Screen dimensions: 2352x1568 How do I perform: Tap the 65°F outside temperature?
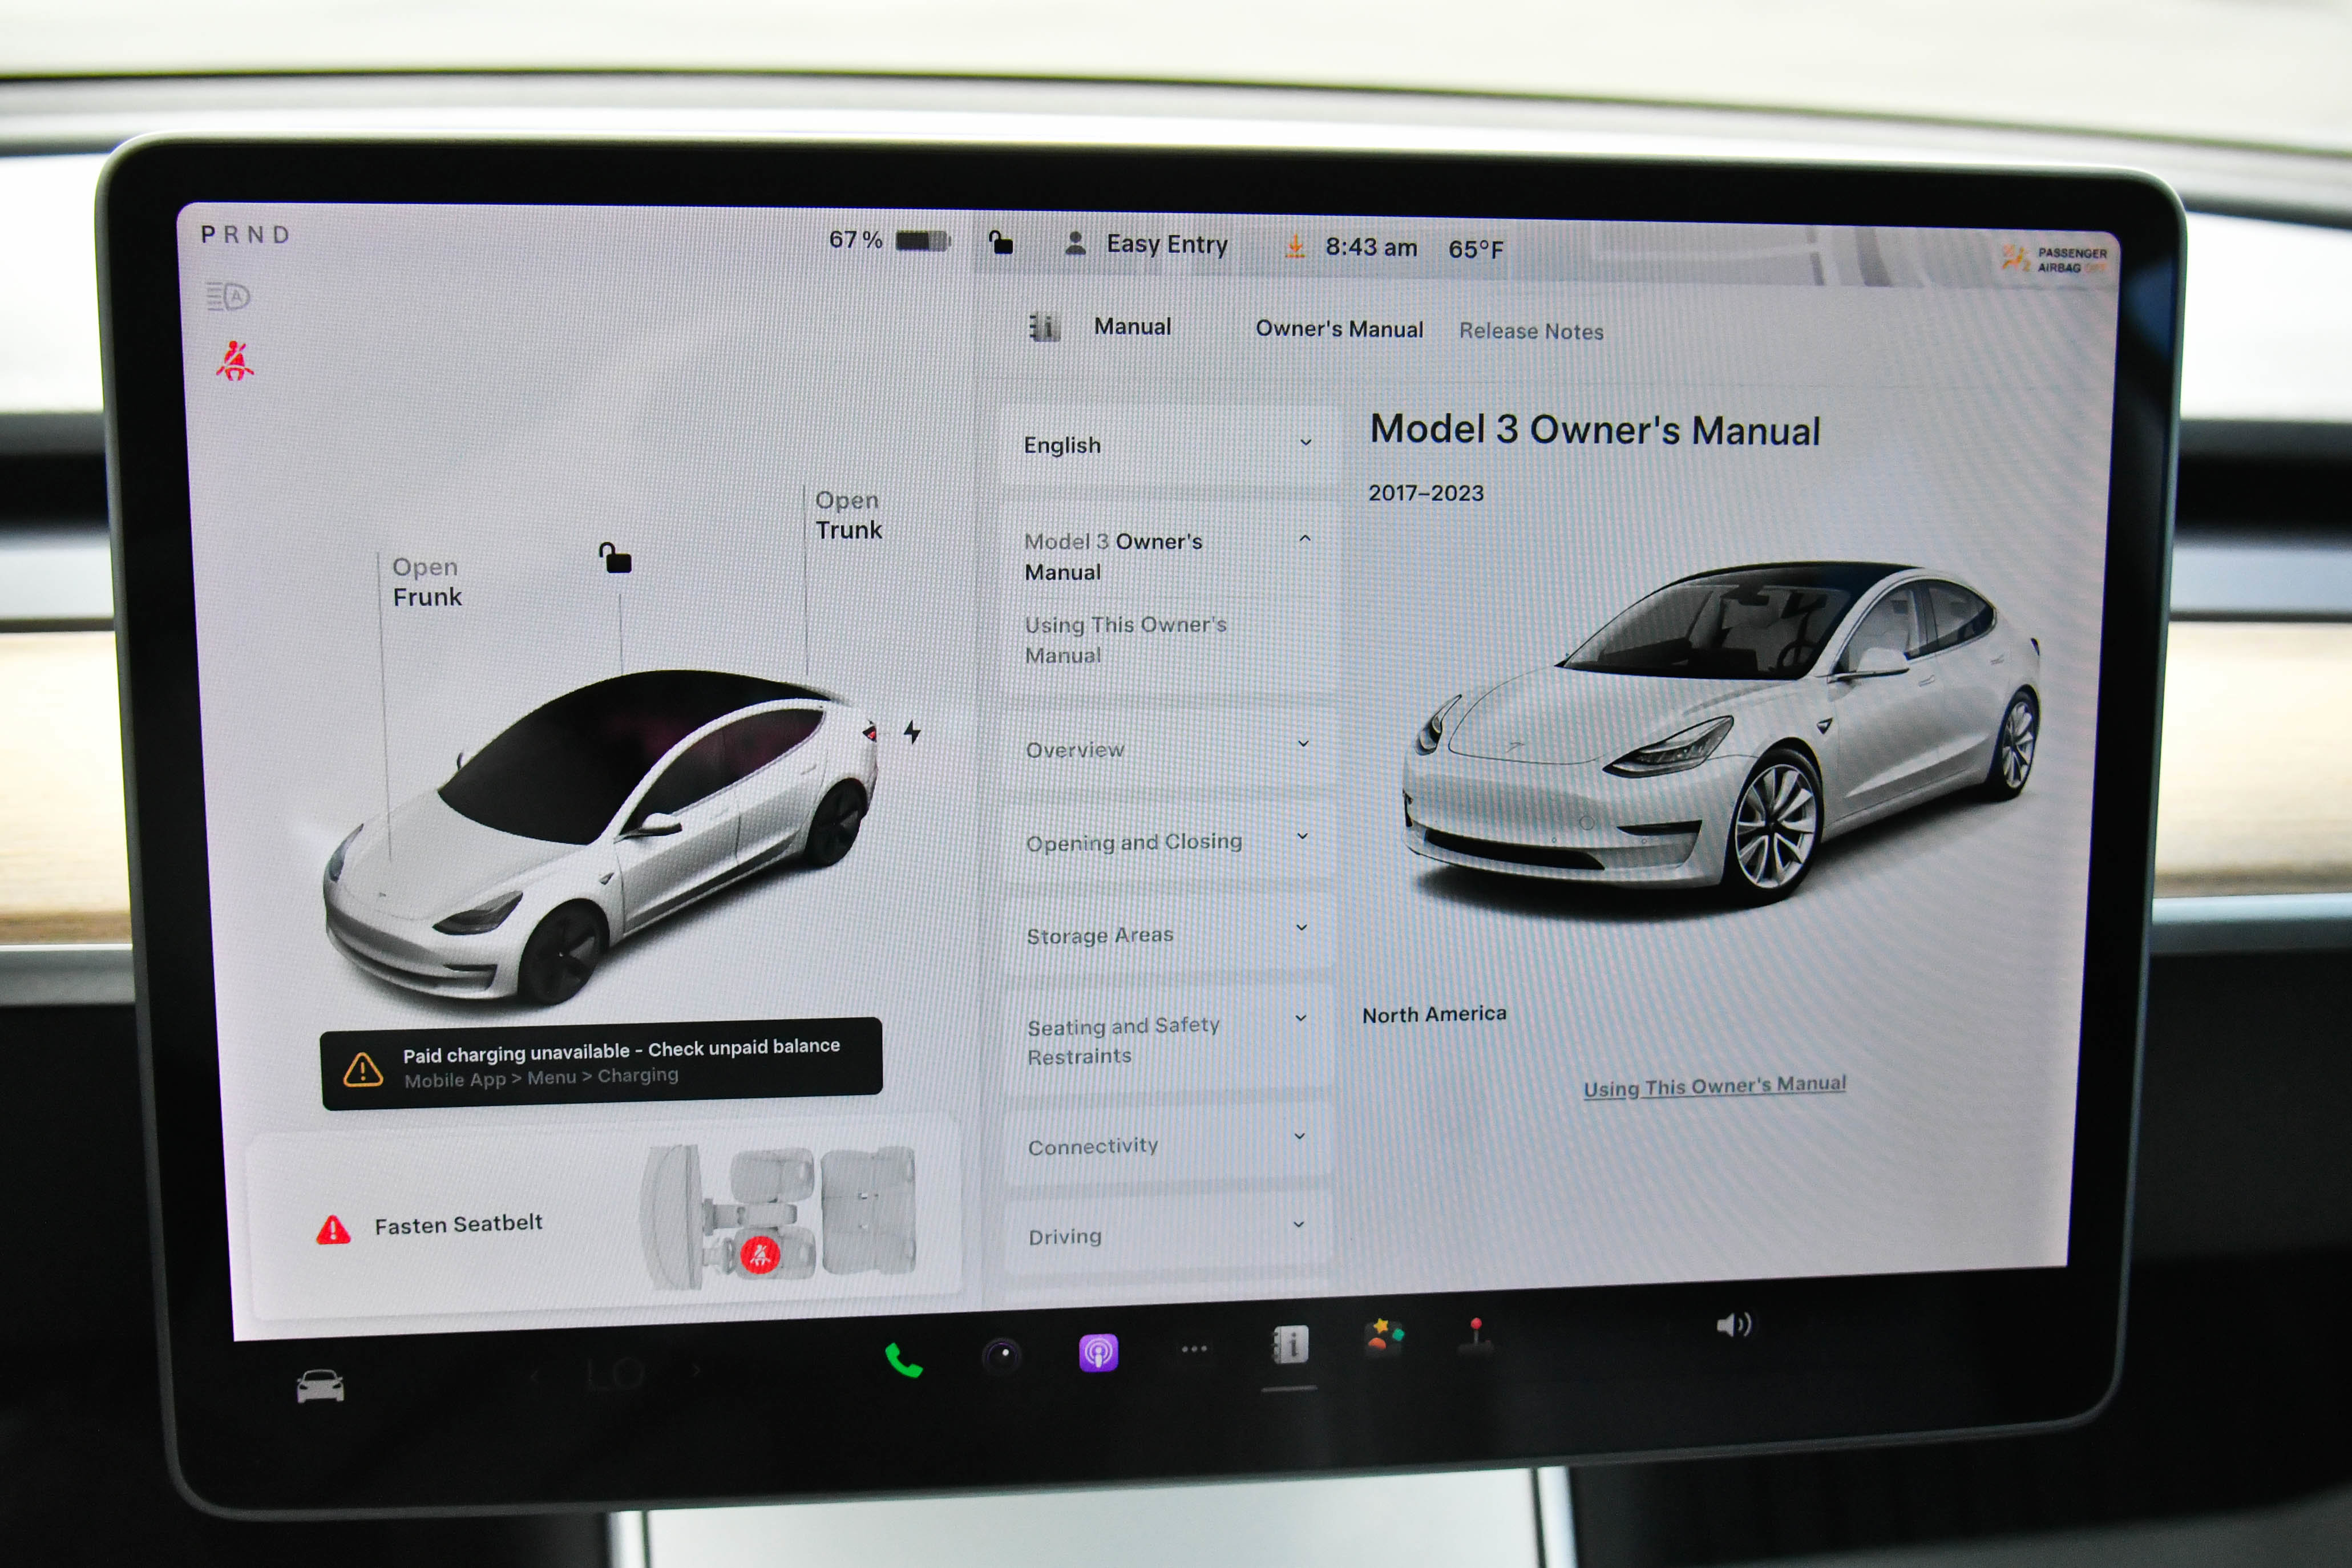[x=1476, y=249]
